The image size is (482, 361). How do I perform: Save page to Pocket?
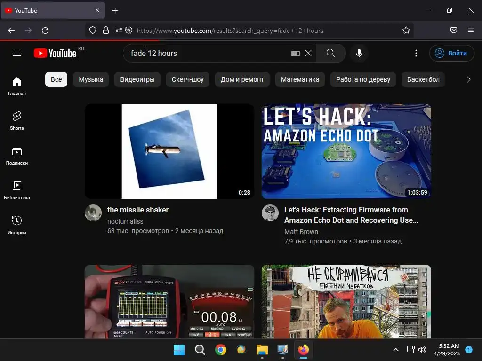pos(453,30)
